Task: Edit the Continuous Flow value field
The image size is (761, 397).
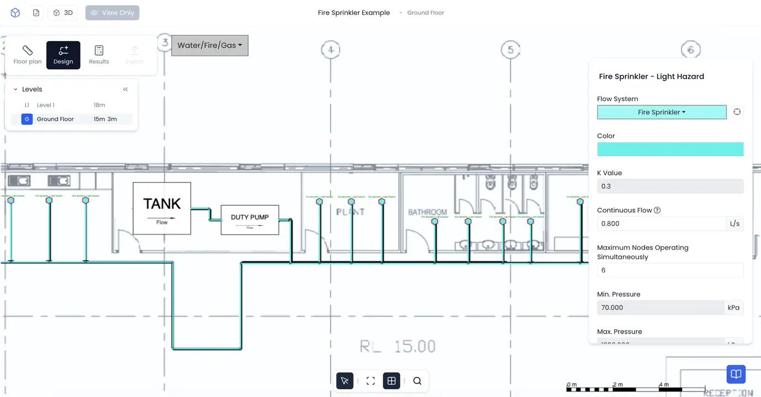Action: [x=661, y=224]
